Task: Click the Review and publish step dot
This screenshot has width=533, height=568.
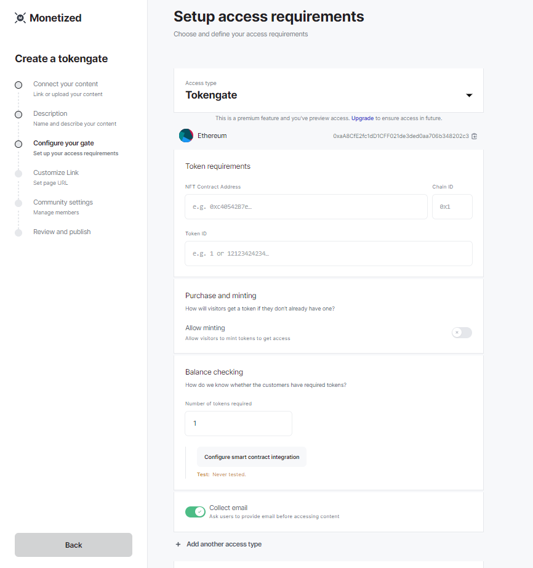Action: point(18,233)
